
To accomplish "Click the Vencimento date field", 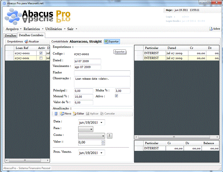I will coord(87,67).
